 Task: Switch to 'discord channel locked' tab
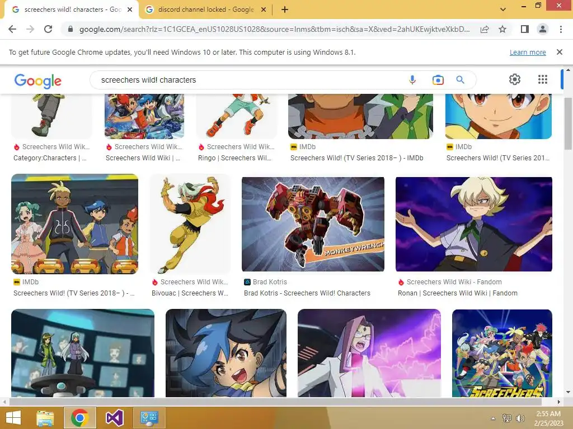click(206, 10)
